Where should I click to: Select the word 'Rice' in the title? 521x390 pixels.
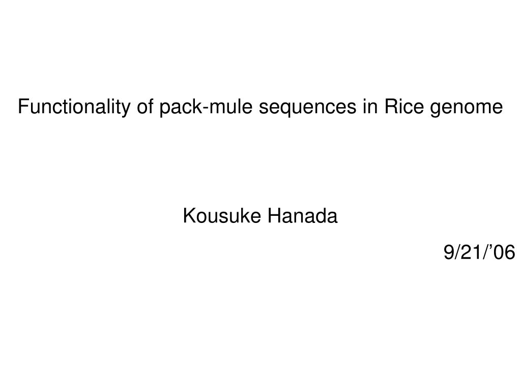tap(404, 107)
